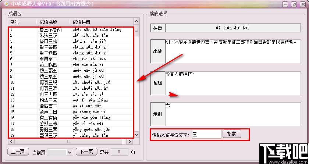Click the 总共 total pages field
309x164 pixels.
tap(119, 152)
